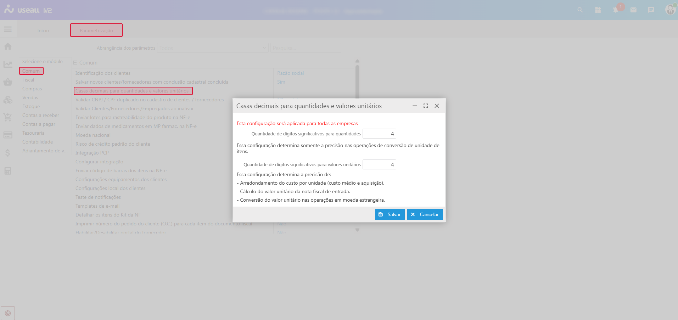The width and height of the screenshot is (678, 320).
Task: Click the digits for quantidades input field
Action: pyautogui.click(x=379, y=134)
